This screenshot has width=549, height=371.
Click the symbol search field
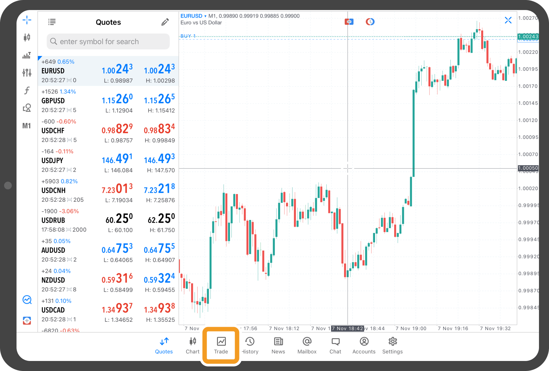pos(108,42)
